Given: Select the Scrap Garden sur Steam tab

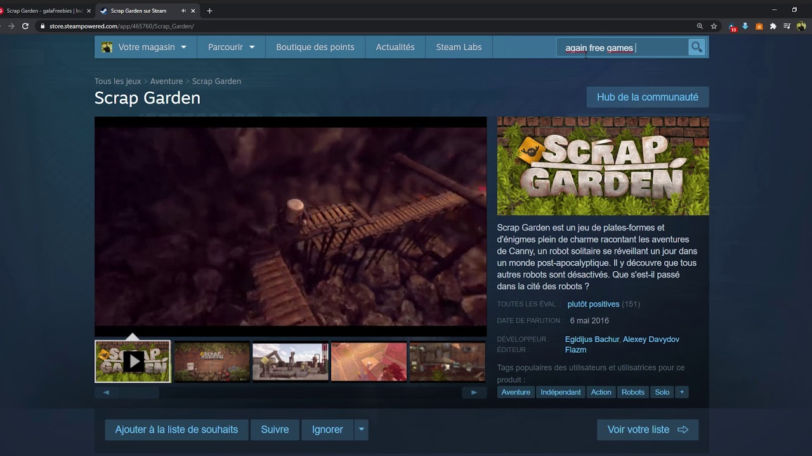Looking at the screenshot, I should click(x=147, y=11).
